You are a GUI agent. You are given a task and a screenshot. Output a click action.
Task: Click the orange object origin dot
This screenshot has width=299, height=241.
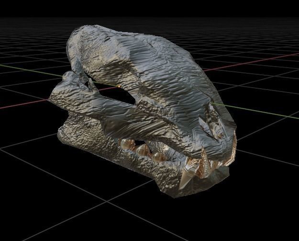pyautogui.click(x=119, y=86)
